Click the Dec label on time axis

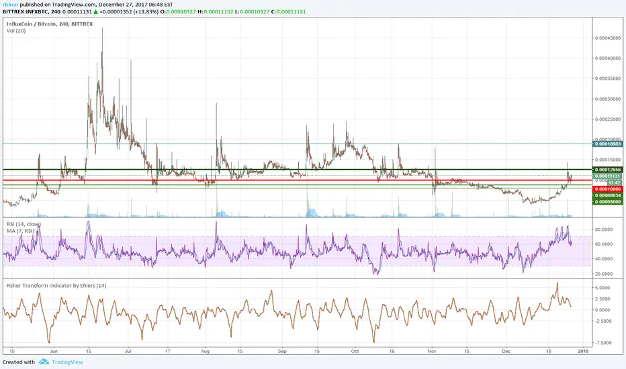tap(506, 352)
